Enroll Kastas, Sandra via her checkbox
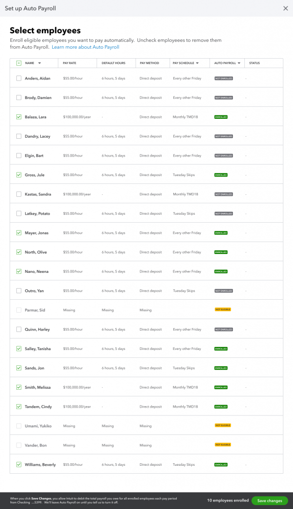 click(x=19, y=194)
